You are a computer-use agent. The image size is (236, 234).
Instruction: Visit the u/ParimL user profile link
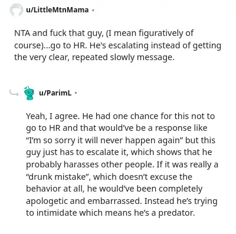pyautogui.click(x=55, y=93)
